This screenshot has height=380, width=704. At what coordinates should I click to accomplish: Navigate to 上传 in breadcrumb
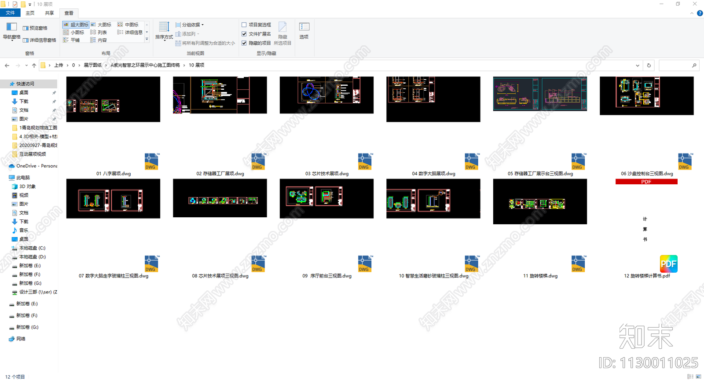59,65
